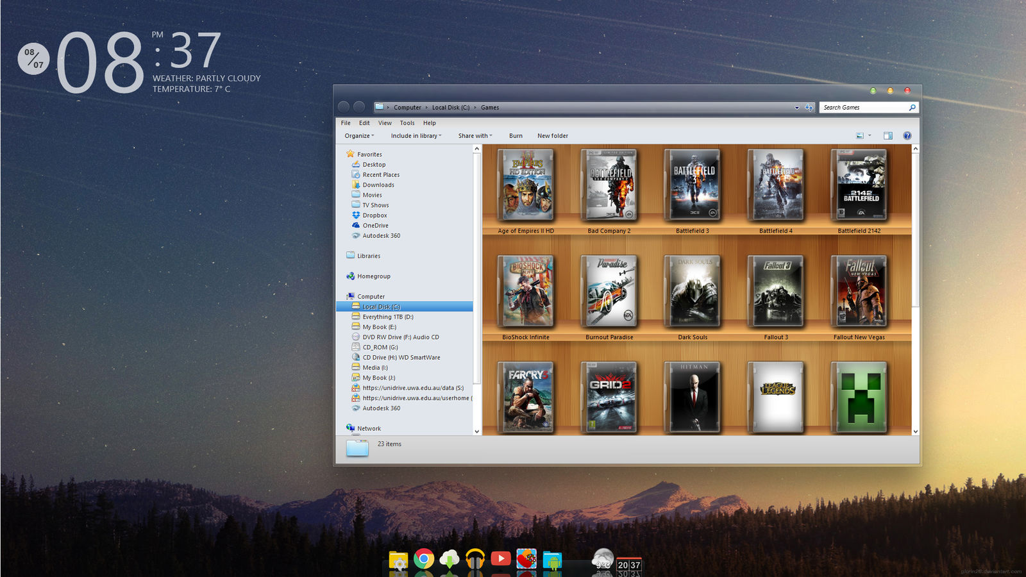This screenshot has width=1026, height=577.
Task: Click the file list scroll down arrow
Action: point(915,431)
